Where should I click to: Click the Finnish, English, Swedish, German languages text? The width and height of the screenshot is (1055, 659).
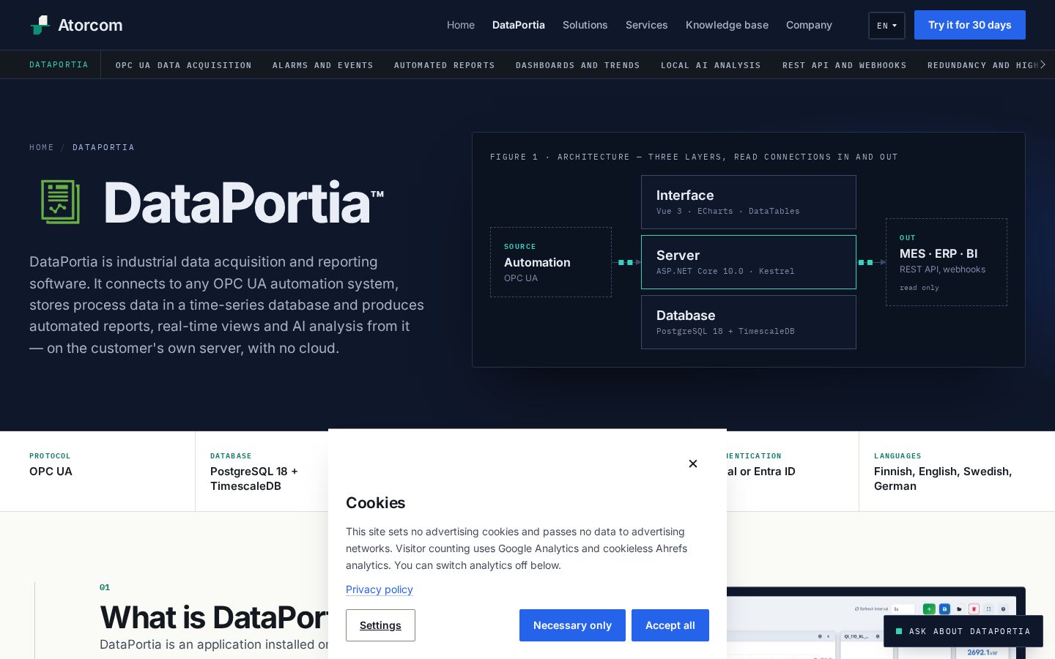click(943, 479)
